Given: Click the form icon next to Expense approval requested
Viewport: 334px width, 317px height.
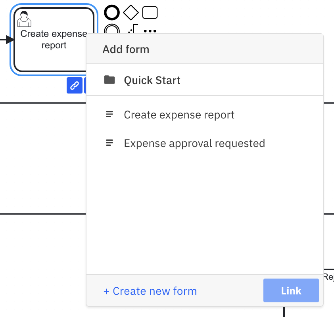Looking at the screenshot, I should (x=109, y=143).
